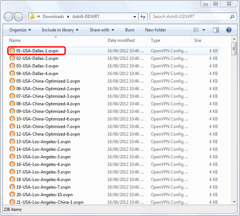Click the vertical scrollbar thumb

pos(234,49)
